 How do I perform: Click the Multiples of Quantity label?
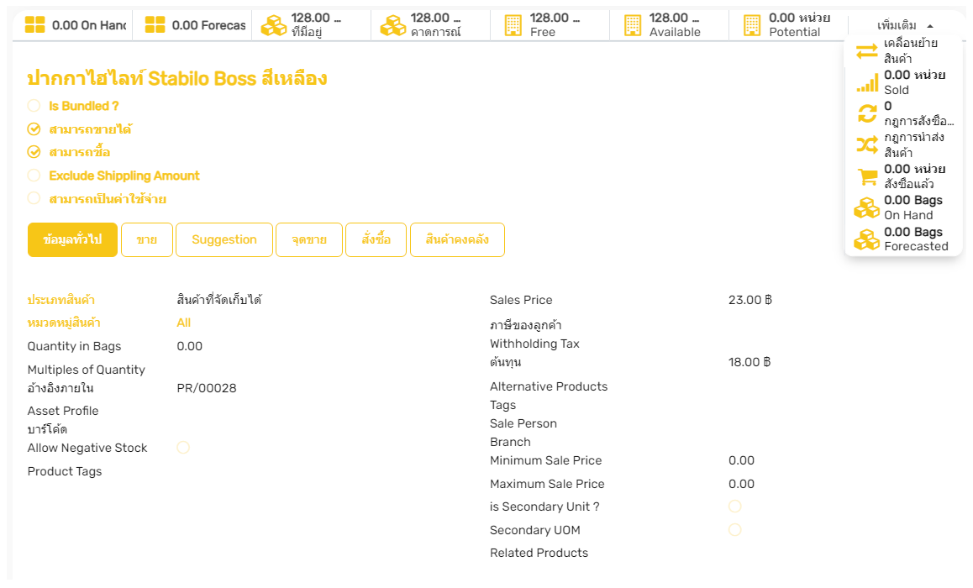(x=87, y=370)
